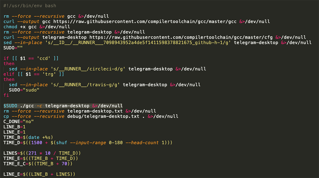319x178 pixels.
Task: Click 'rm' in the first rm gcc line
Action: 6,16
